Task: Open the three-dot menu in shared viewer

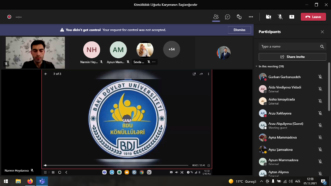Action: pyautogui.click(x=209, y=74)
